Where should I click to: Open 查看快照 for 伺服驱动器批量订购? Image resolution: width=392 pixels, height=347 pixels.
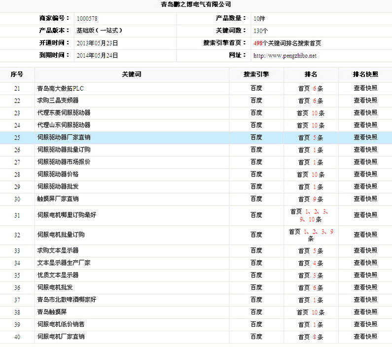(365, 149)
